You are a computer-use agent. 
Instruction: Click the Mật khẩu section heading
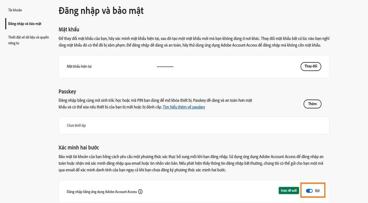click(69, 29)
